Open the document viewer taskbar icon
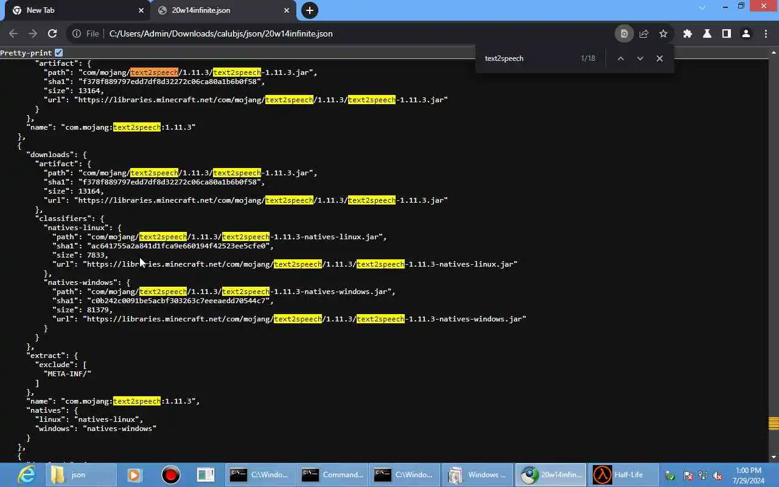The width and height of the screenshot is (779, 487). tap(206, 475)
